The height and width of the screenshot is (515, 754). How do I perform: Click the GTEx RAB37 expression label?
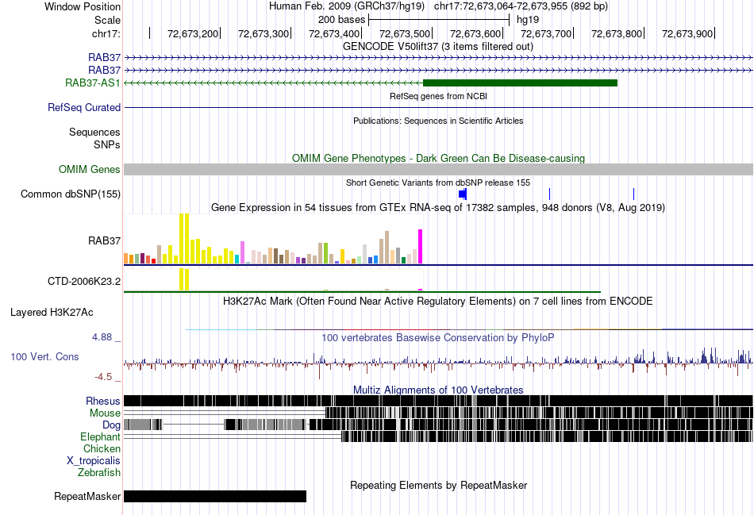(104, 240)
